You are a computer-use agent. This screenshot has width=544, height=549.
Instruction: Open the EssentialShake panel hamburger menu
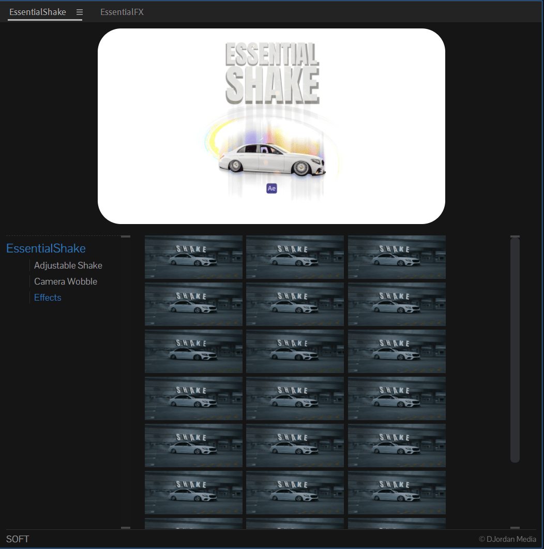80,12
